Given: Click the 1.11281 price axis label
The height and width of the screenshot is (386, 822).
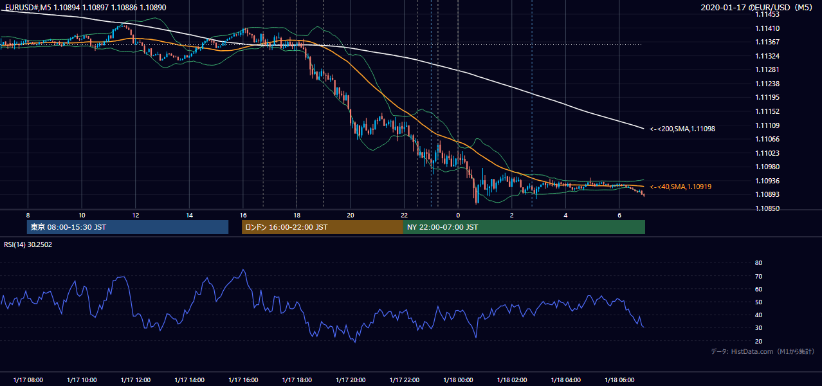Looking at the screenshot, I should click(x=767, y=70).
